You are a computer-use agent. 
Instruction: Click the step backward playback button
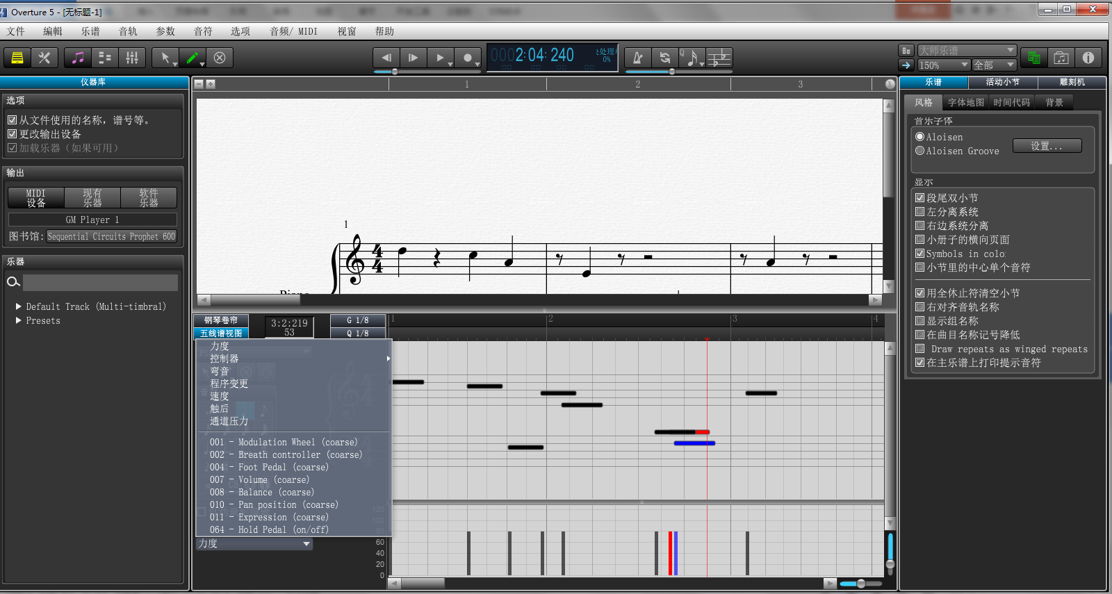(386, 58)
